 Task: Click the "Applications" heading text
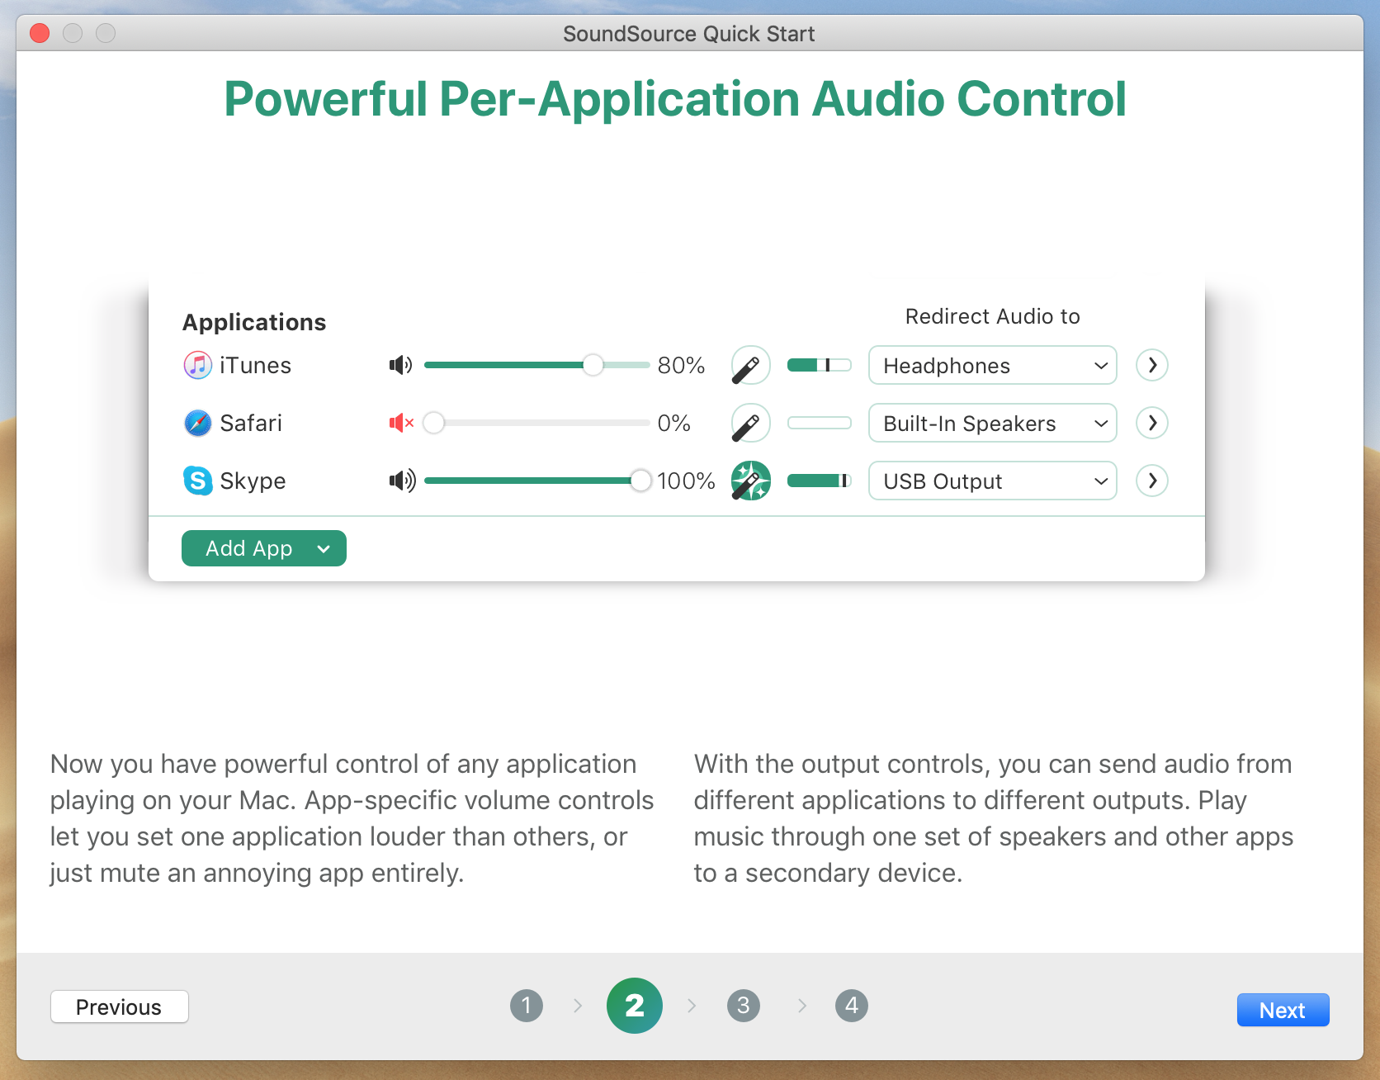pos(254,322)
